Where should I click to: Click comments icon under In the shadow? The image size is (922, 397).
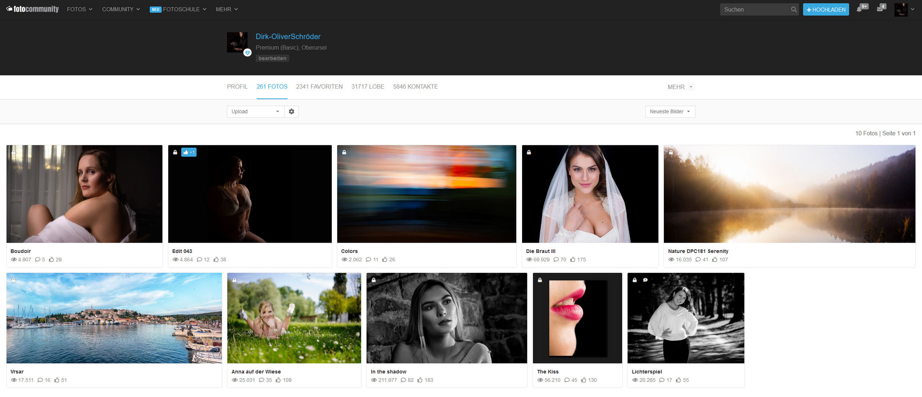(x=403, y=380)
